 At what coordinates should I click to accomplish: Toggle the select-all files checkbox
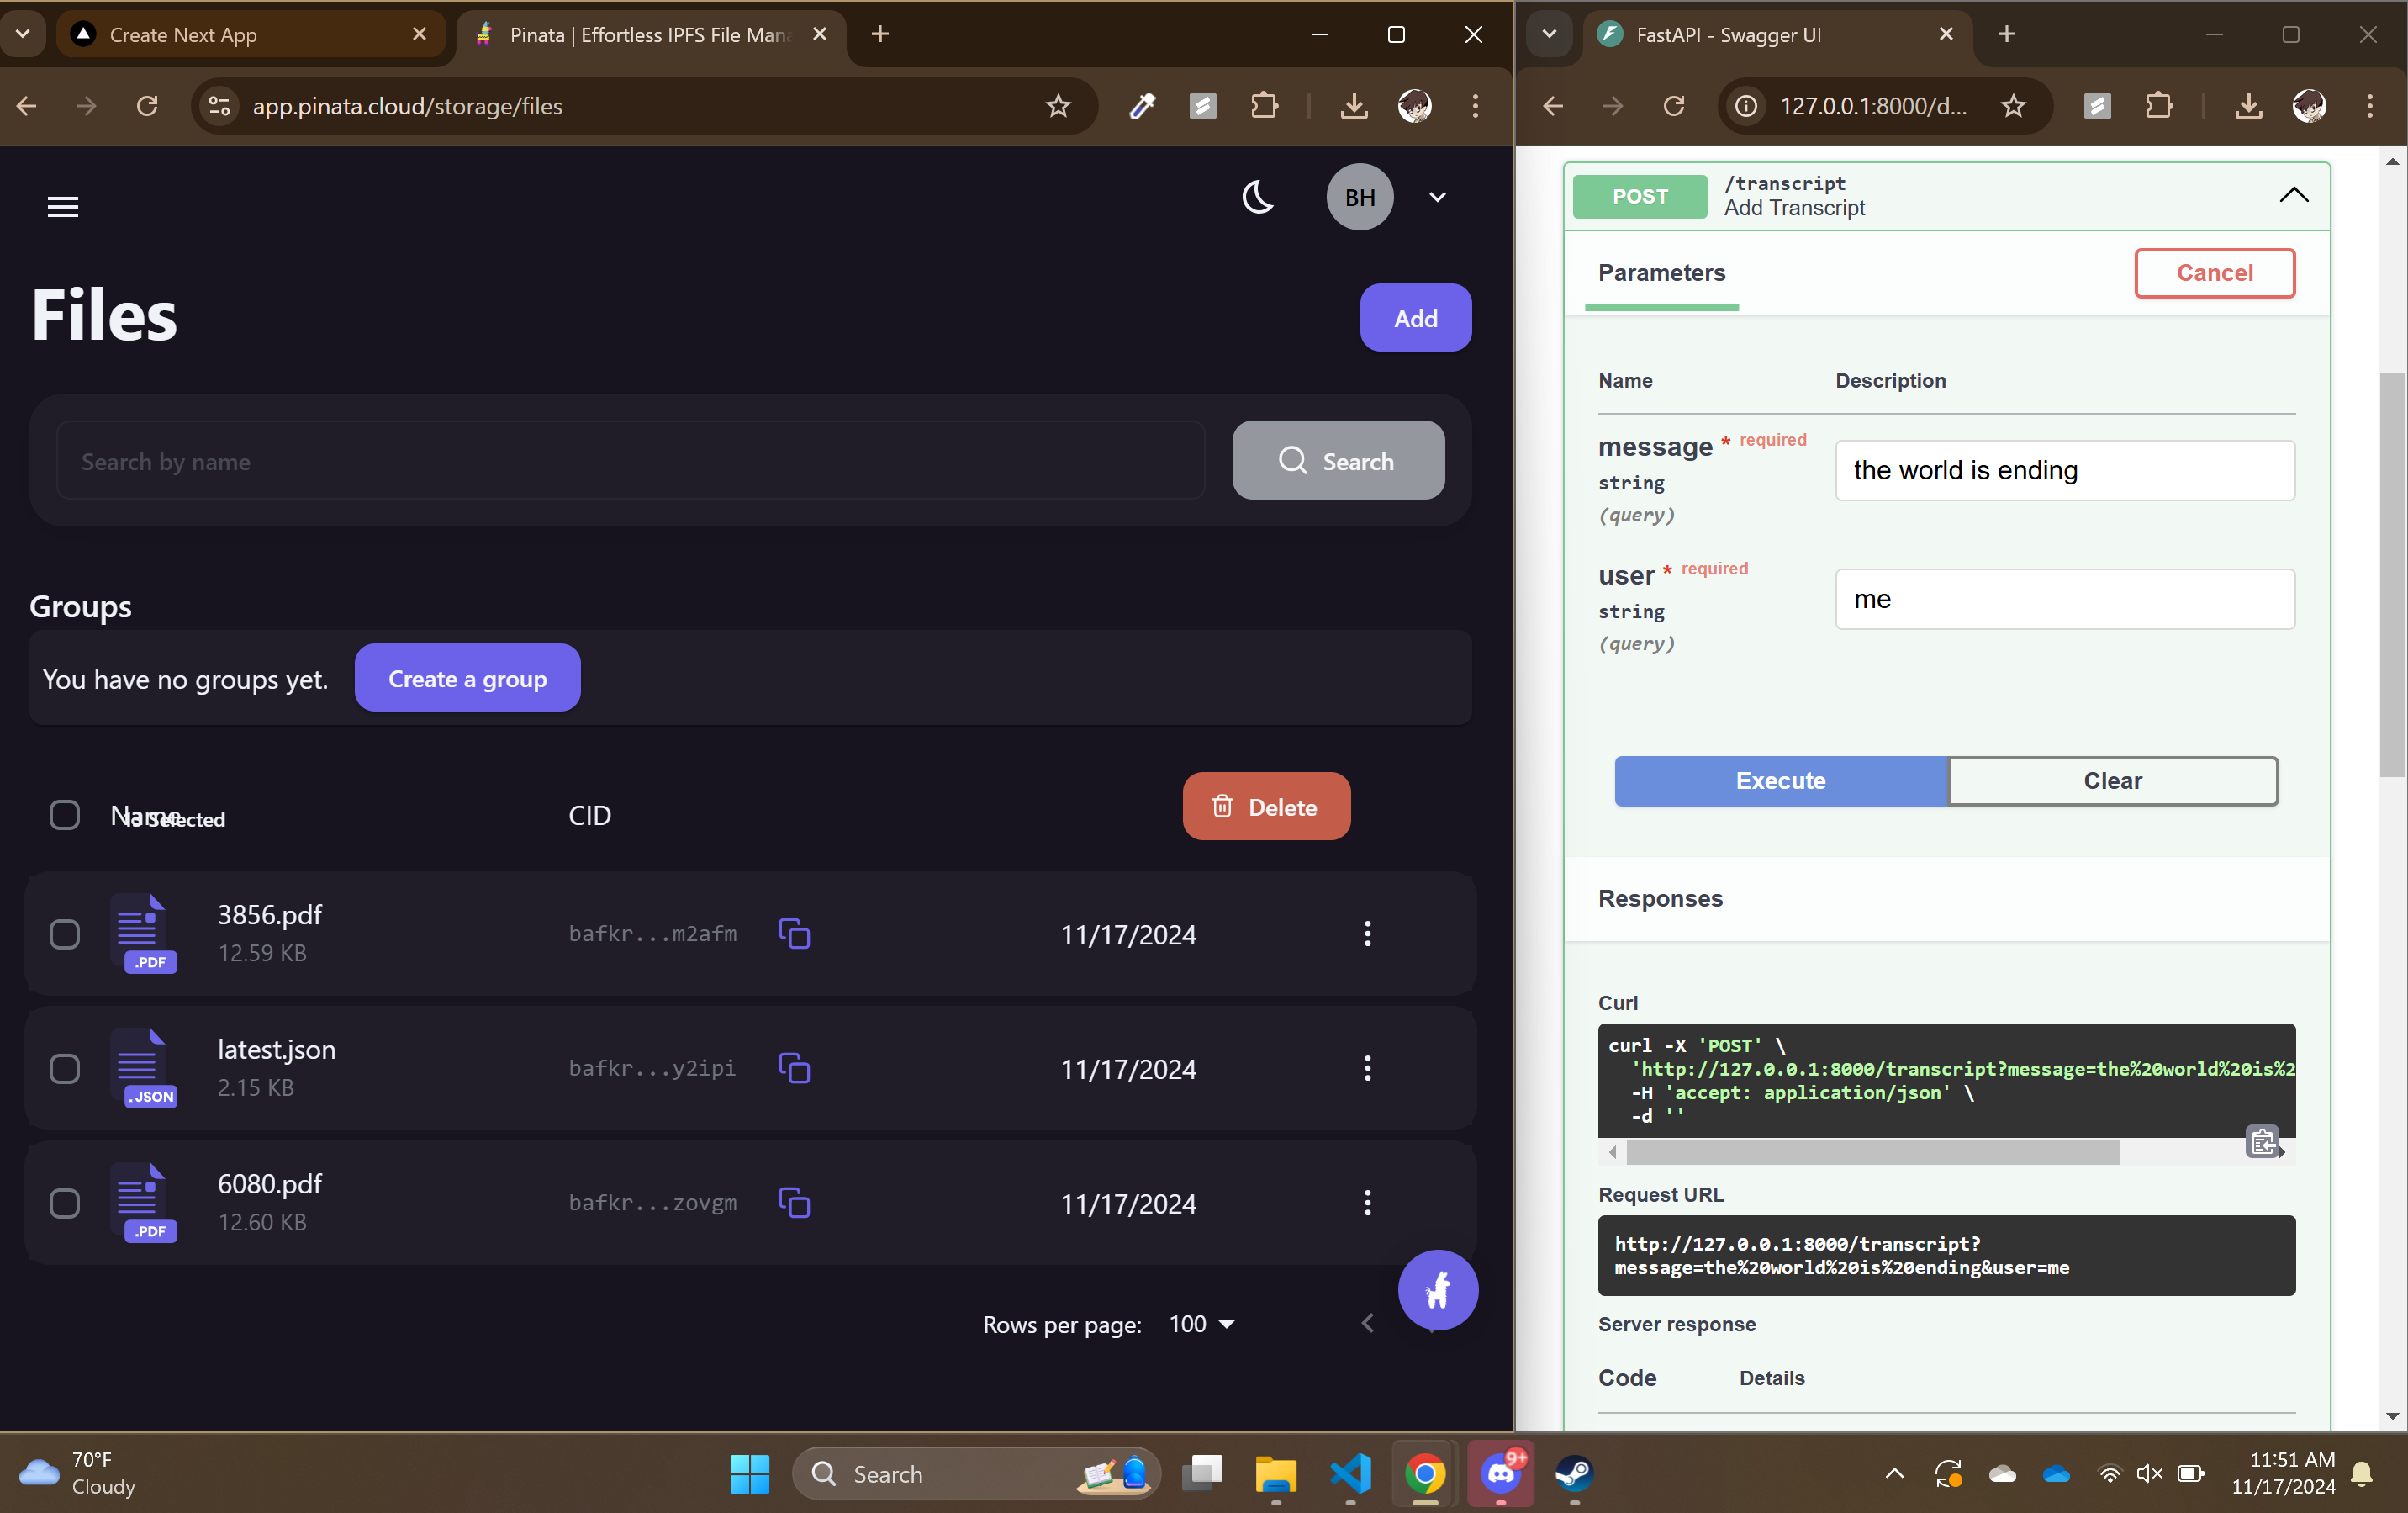click(x=65, y=815)
